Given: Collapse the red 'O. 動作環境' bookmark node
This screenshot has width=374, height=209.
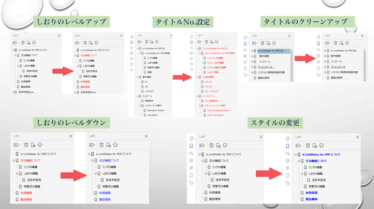Looking at the screenshot, I should [x=198, y=77].
